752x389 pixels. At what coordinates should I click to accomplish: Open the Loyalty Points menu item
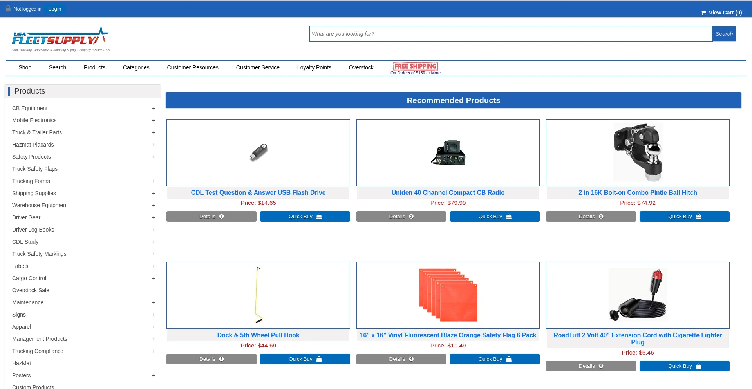(x=314, y=67)
